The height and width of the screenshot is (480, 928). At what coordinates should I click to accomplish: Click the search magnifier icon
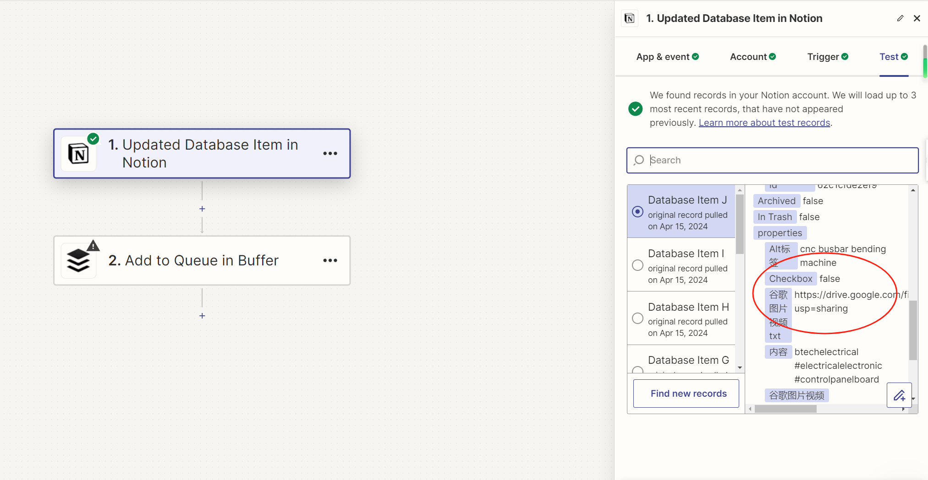[638, 160]
